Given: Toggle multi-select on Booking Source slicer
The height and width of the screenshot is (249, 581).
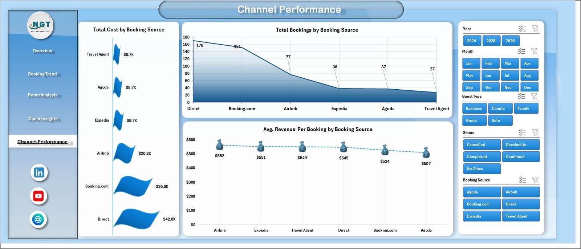Looking at the screenshot, I should tap(522, 180).
